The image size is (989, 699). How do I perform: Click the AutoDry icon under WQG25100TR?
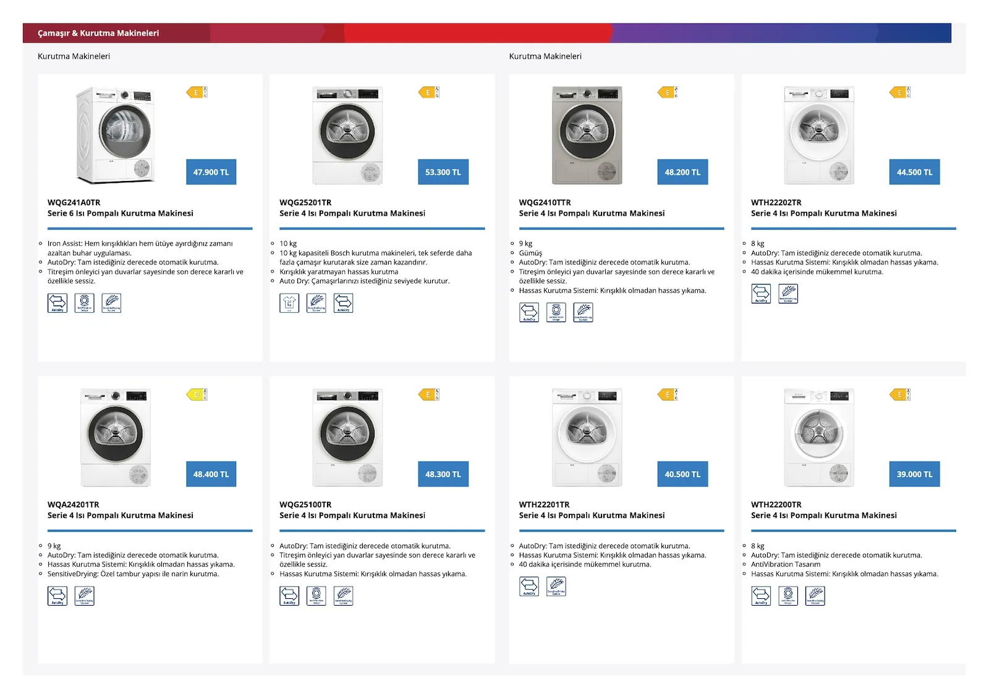[289, 596]
